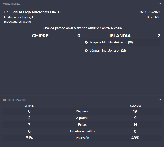The width and height of the screenshot is (164, 147).
Task: Click referee text Arbitrado por Taylor, A
Action: (x=19, y=17)
